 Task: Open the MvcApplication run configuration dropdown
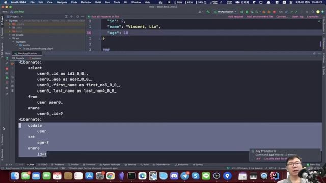pos(225,12)
